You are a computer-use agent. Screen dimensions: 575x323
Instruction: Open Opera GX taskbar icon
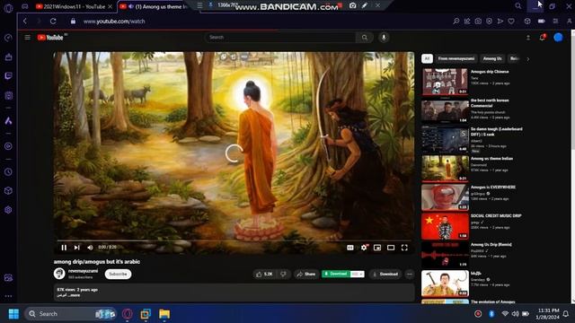pos(128,314)
